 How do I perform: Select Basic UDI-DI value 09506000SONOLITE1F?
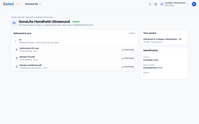153,68
